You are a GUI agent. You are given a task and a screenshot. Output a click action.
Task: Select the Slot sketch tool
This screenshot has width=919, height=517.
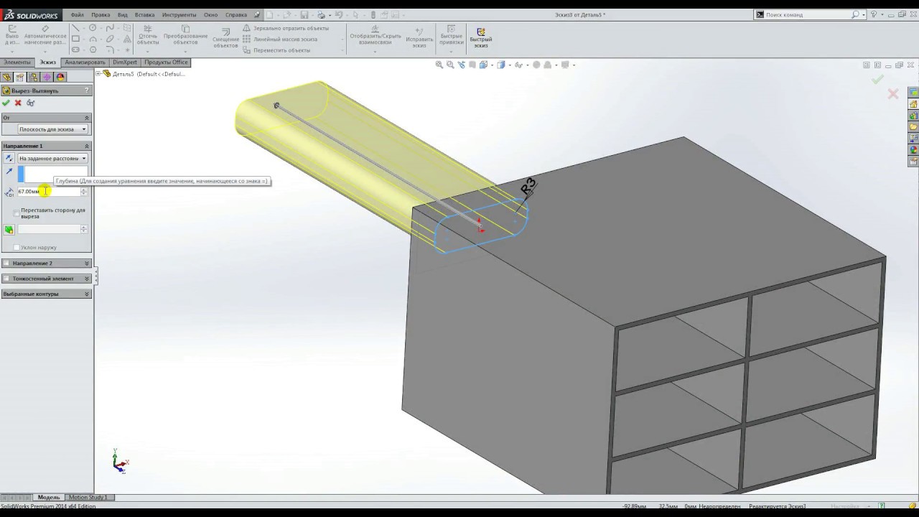tap(76, 50)
